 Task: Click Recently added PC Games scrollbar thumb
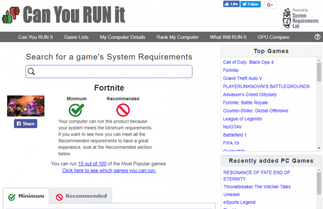click(x=319, y=183)
